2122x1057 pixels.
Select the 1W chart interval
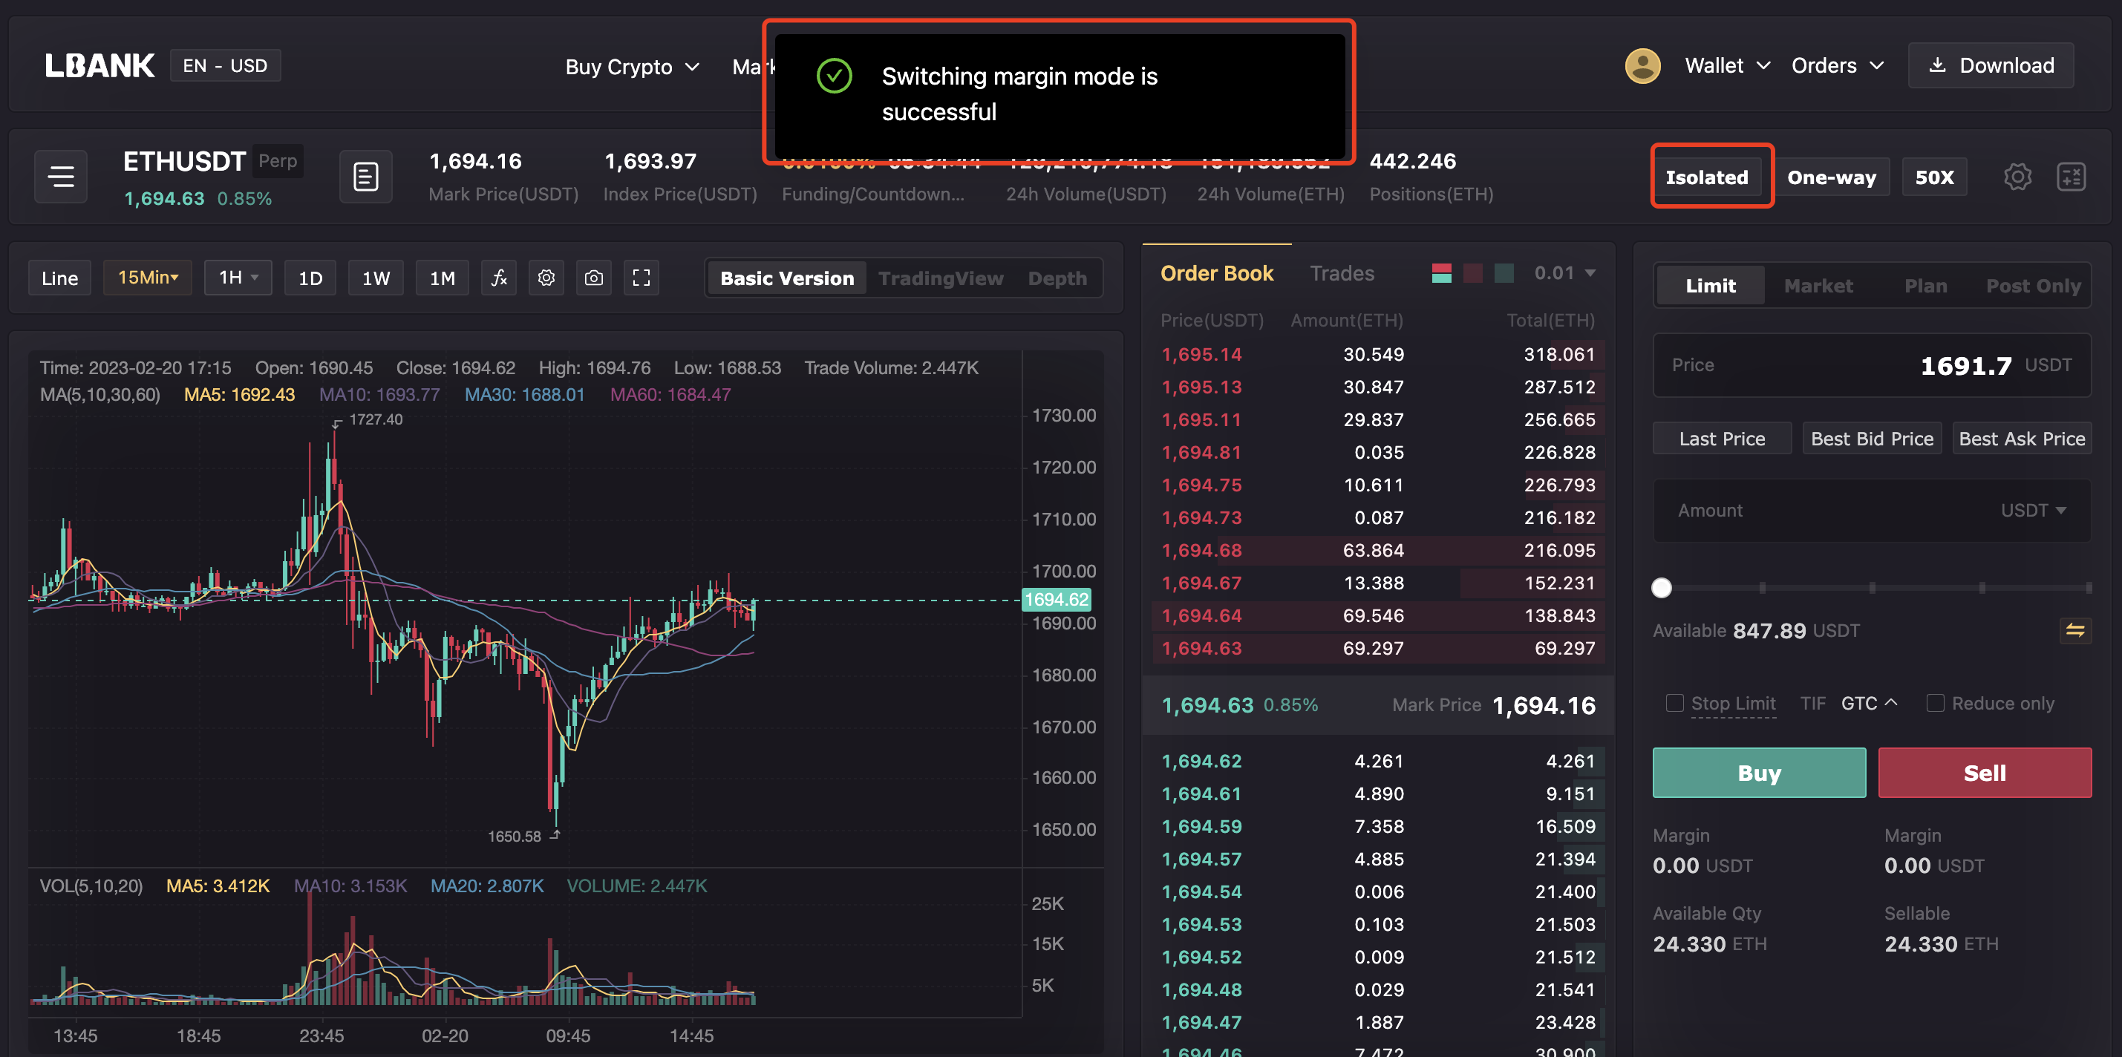click(x=376, y=278)
